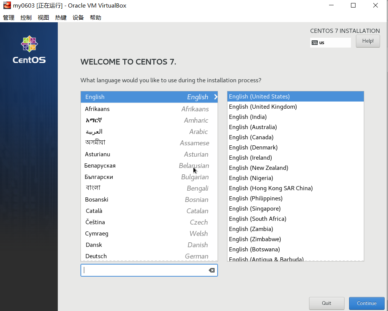Select Deutsch (German) row

pyautogui.click(x=149, y=256)
